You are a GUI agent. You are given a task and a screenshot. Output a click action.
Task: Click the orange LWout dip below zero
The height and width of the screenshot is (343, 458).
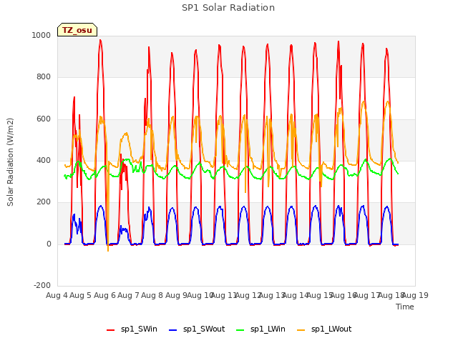(108, 250)
